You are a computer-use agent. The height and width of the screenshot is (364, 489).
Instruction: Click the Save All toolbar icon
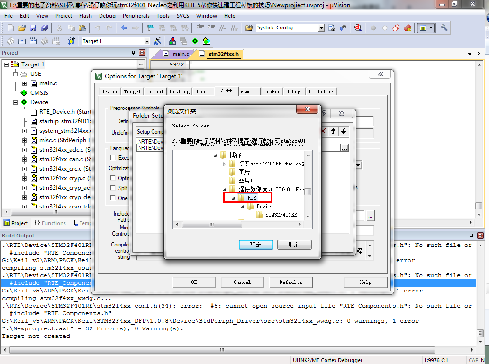(44, 28)
